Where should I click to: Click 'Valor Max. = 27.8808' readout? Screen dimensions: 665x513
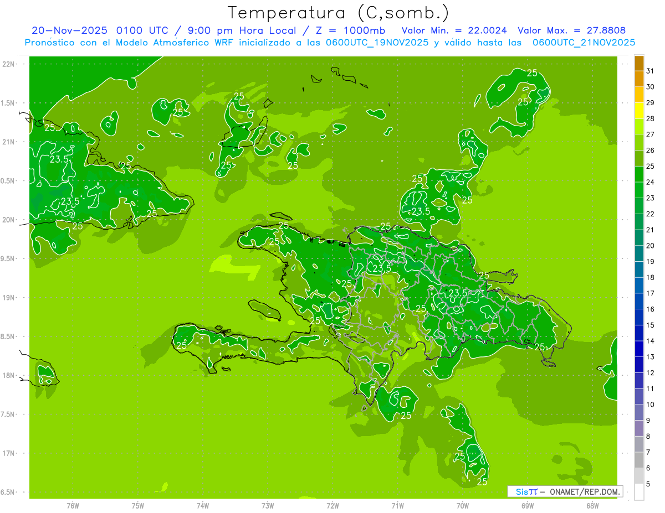[572, 30]
